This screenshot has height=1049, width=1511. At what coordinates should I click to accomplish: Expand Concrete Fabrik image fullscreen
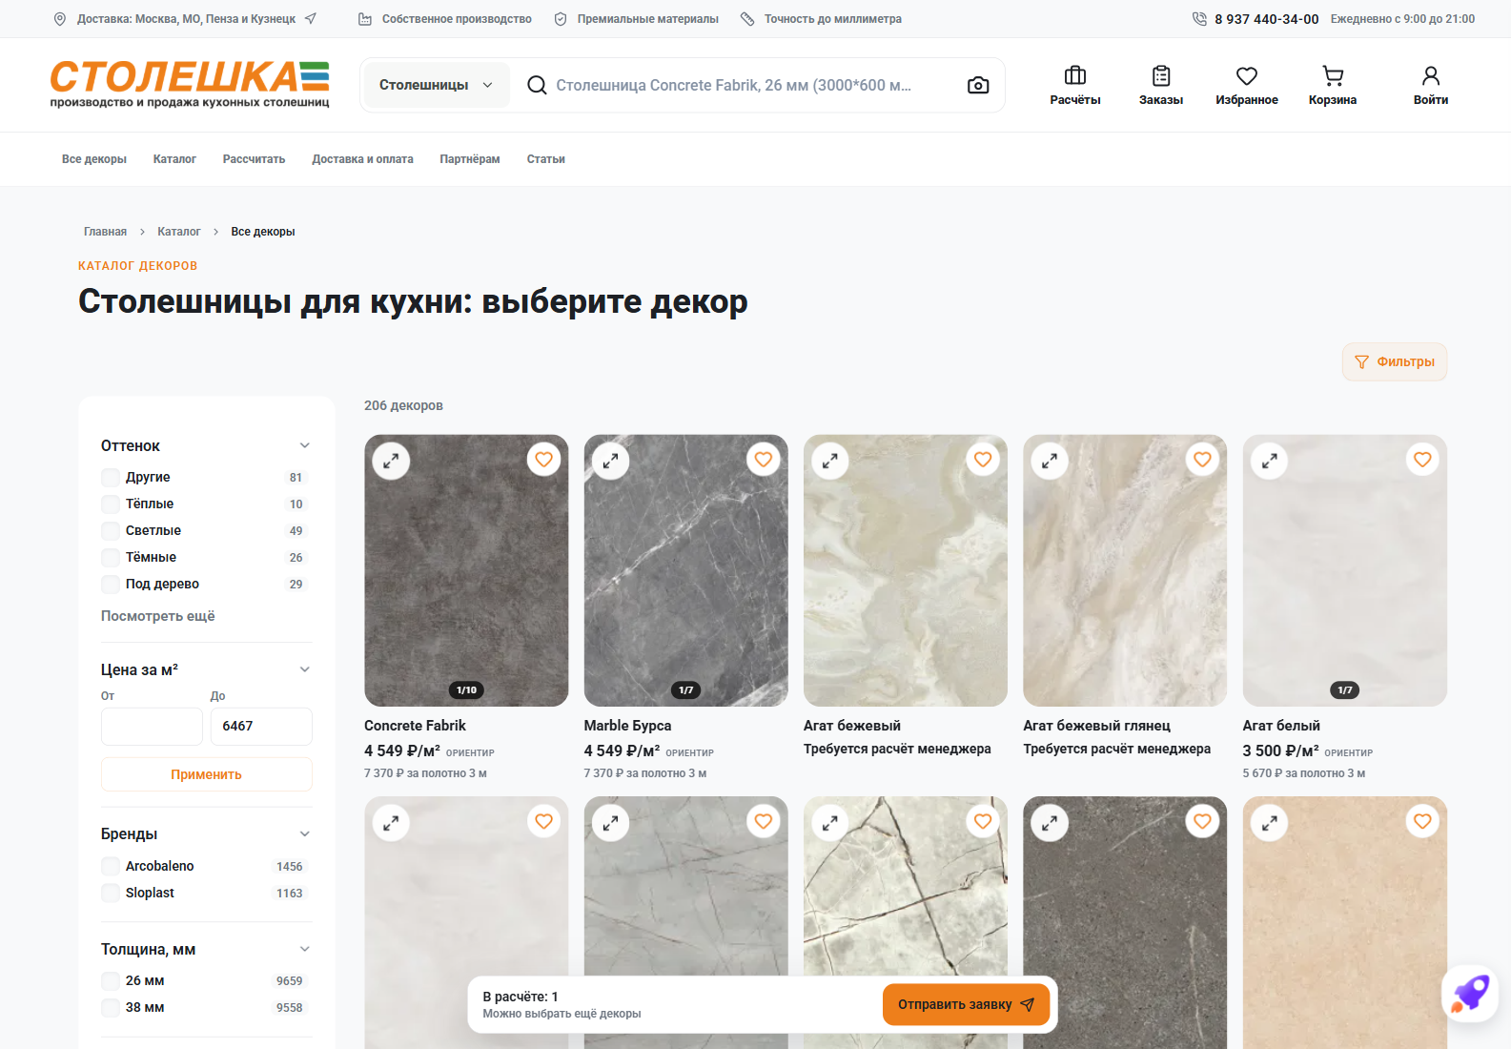pyautogui.click(x=391, y=461)
